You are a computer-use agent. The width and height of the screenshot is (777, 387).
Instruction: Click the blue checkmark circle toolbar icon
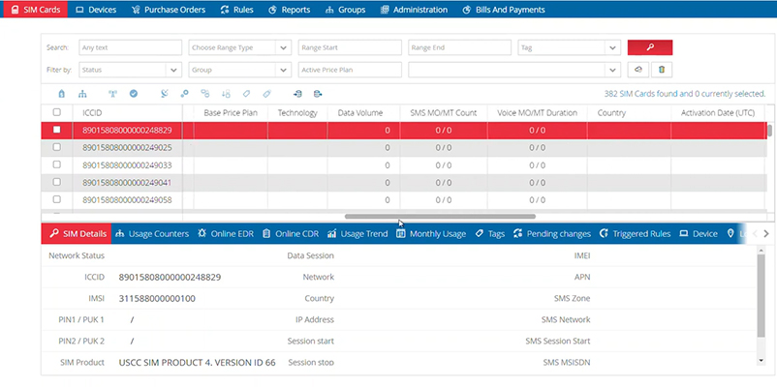coord(134,94)
